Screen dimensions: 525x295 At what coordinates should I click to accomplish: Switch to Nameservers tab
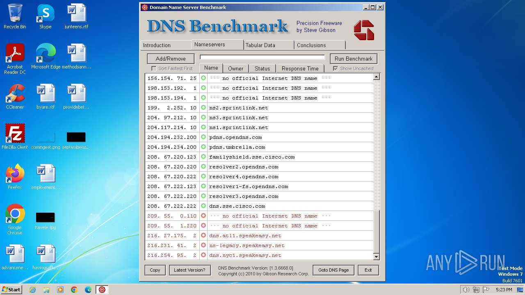pos(217,44)
